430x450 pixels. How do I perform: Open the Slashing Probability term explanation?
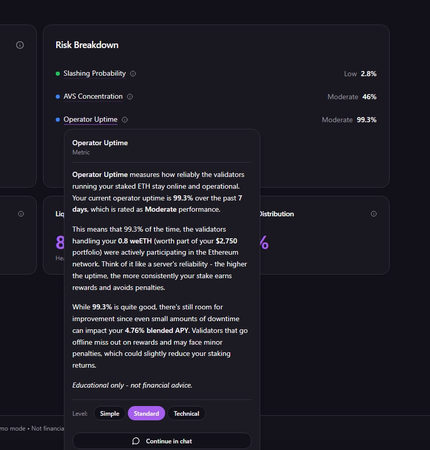point(95,74)
